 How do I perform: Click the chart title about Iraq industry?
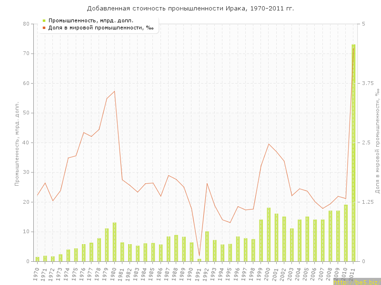pyautogui.click(x=190, y=9)
